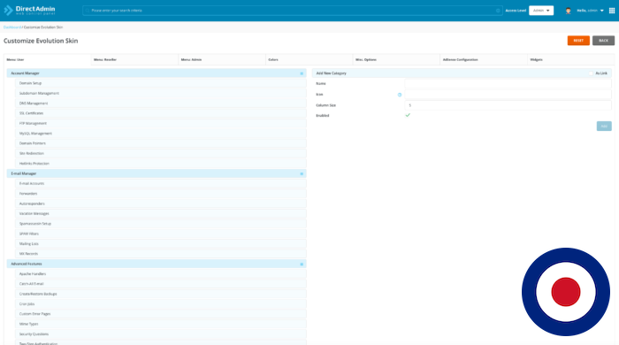Screen dimensions: 619x345
Task: Focus the search criteria input
Action: pyautogui.click(x=292, y=11)
